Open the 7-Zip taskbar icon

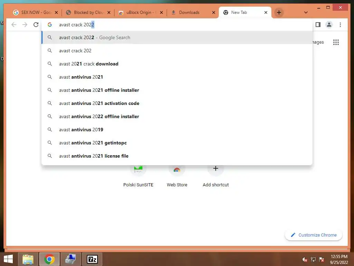(92, 259)
